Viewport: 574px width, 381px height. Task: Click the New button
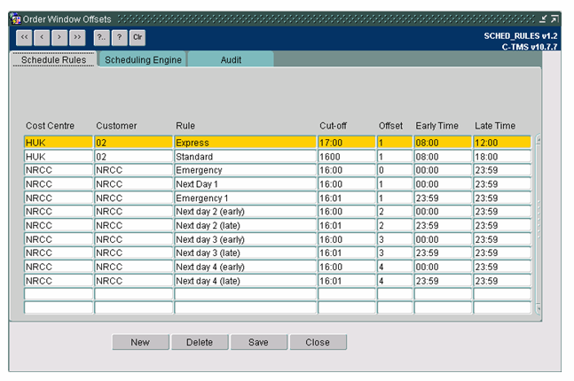click(140, 342)
